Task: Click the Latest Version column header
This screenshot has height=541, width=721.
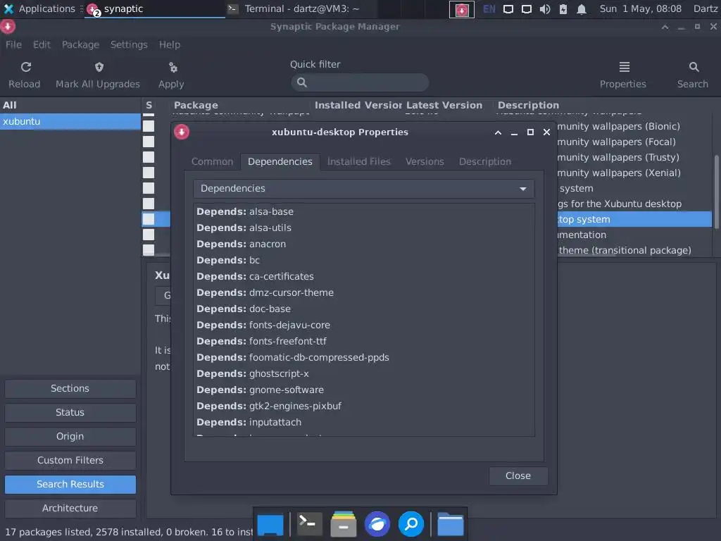Action: coord(444,105)
